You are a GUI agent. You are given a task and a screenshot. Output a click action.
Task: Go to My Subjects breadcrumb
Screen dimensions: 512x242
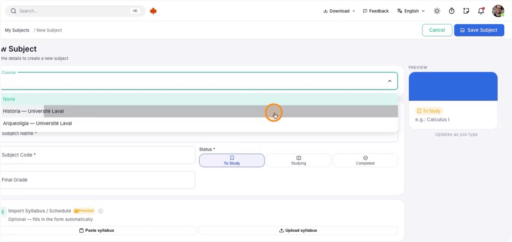17,30
